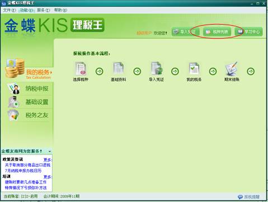268x202 pixels.
Task: Open the 学习中心 button
Action: [x=249, y=32]
